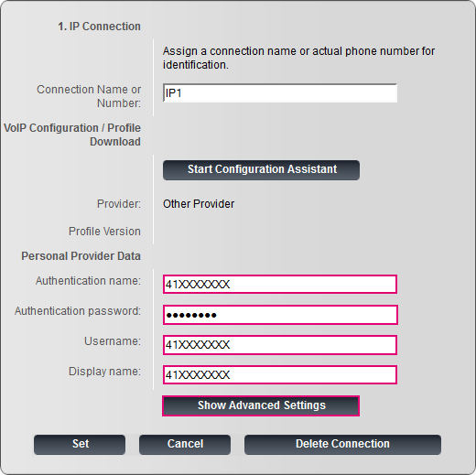Viewport: 476px width, 475px height.
Task: Delete Connection button at the bottom
Action: click(342, 445)
